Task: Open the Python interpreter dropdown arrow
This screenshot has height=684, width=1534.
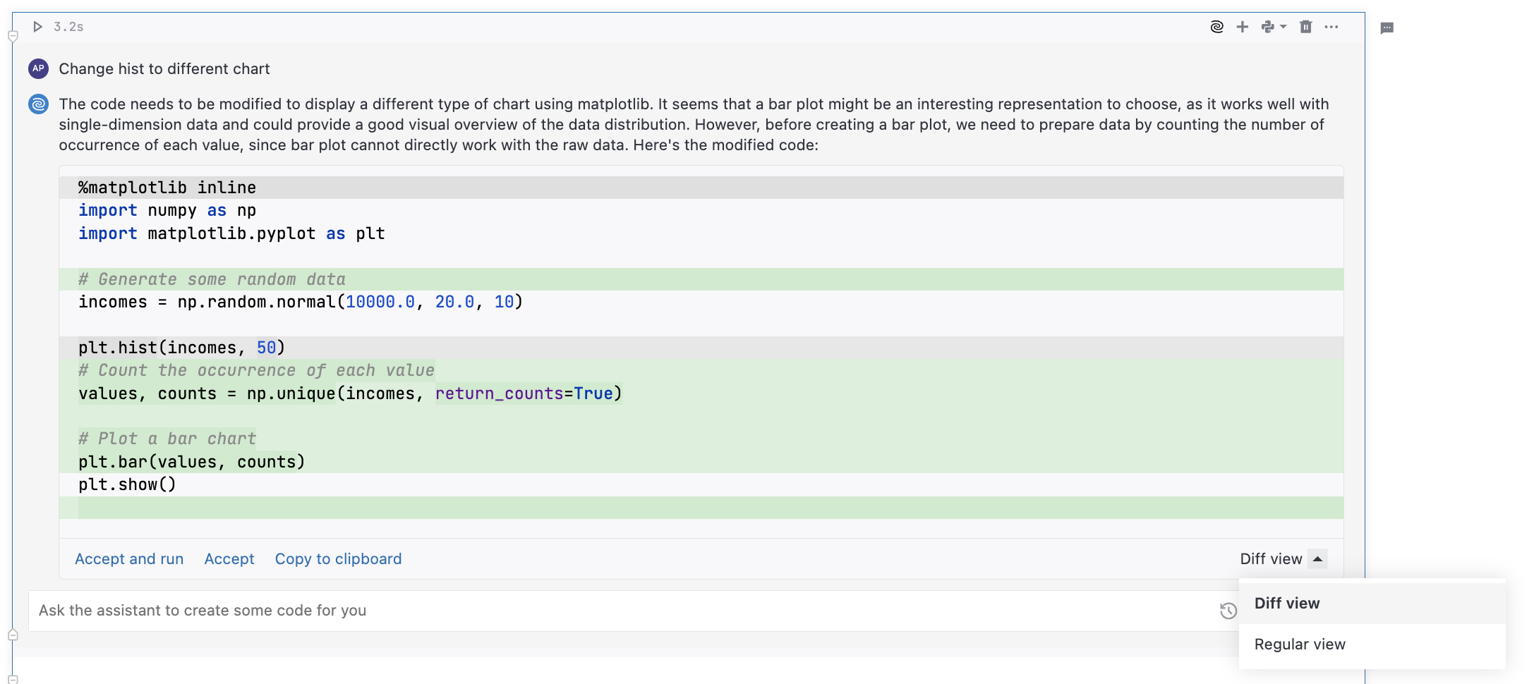Action: (x=1282, y=26)
